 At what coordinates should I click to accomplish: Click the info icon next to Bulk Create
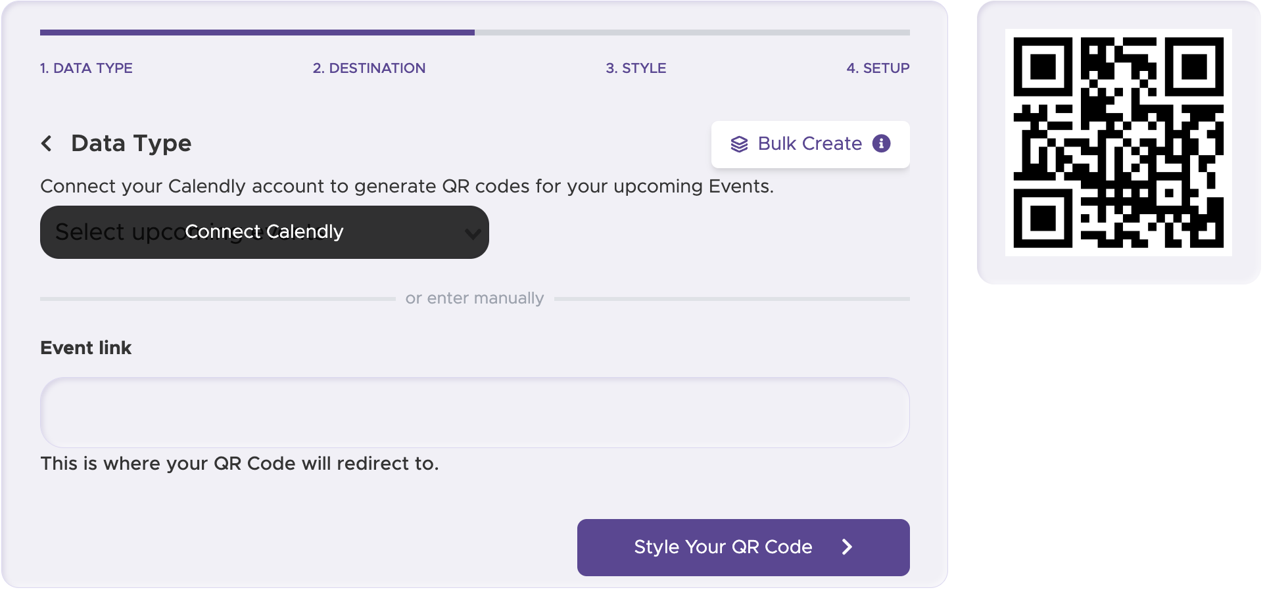pos(882,144)
